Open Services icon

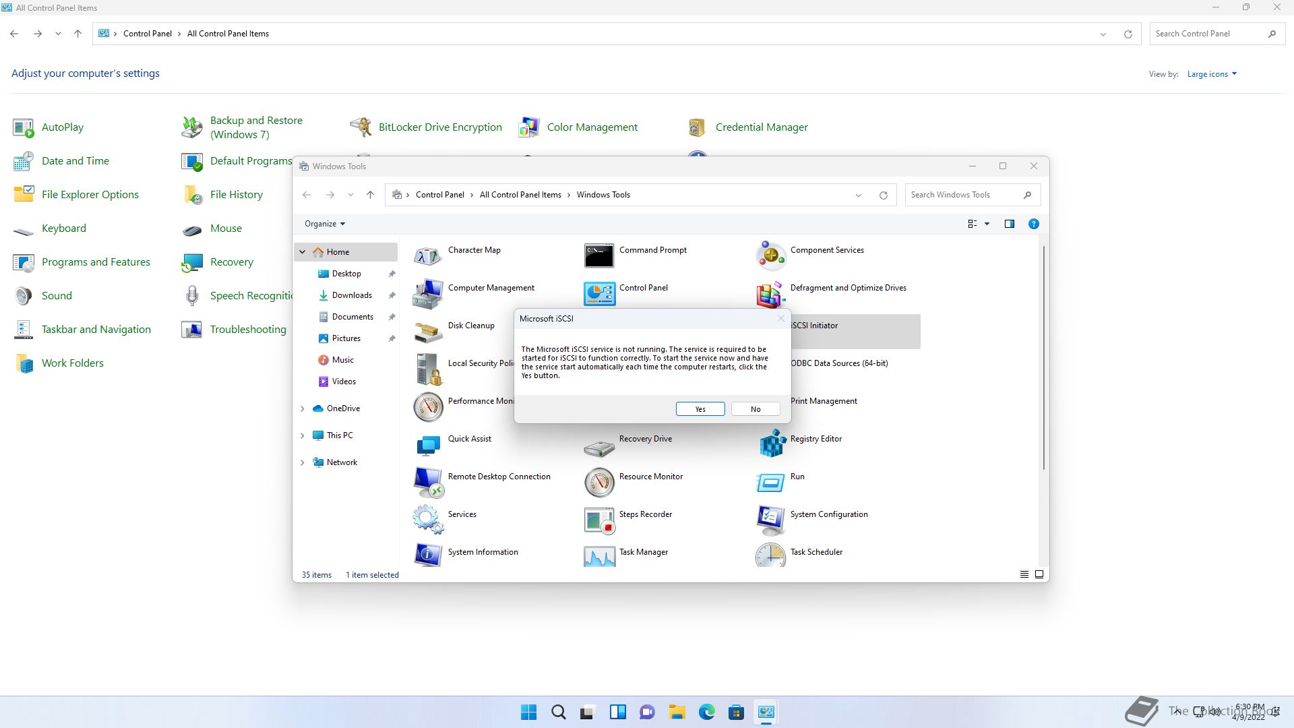point(428,520)
